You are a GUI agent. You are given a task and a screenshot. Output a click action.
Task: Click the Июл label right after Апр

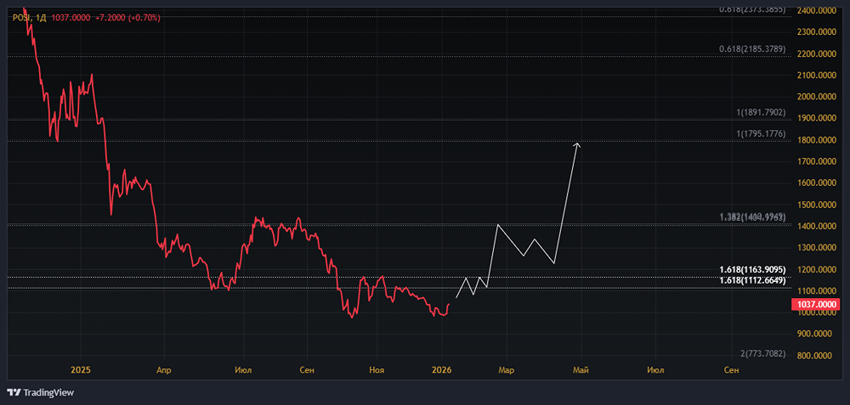pos(243,370)
